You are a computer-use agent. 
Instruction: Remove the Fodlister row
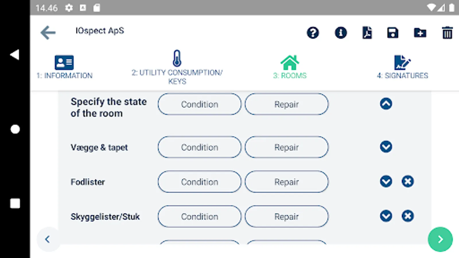coord(408,181)
